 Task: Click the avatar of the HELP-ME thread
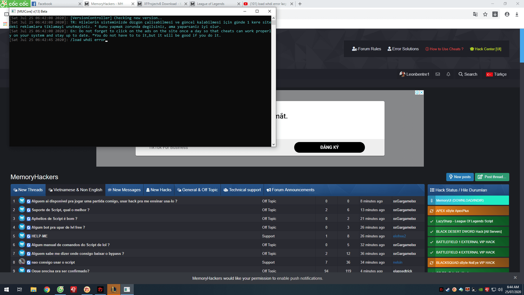coord(22,235)
